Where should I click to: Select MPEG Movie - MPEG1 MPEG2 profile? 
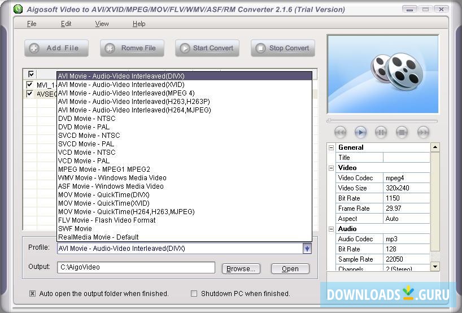[184, 169]
